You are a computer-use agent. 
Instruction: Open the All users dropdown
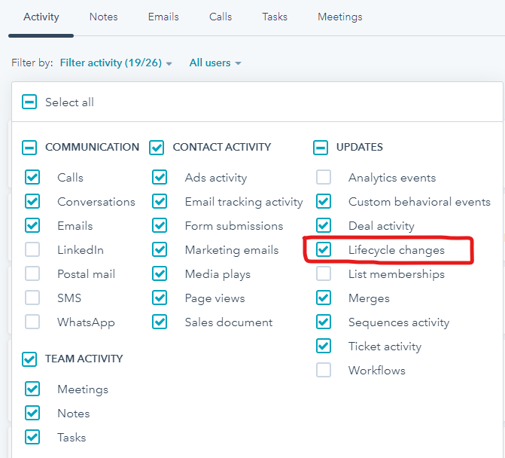(x=215, y=63)
